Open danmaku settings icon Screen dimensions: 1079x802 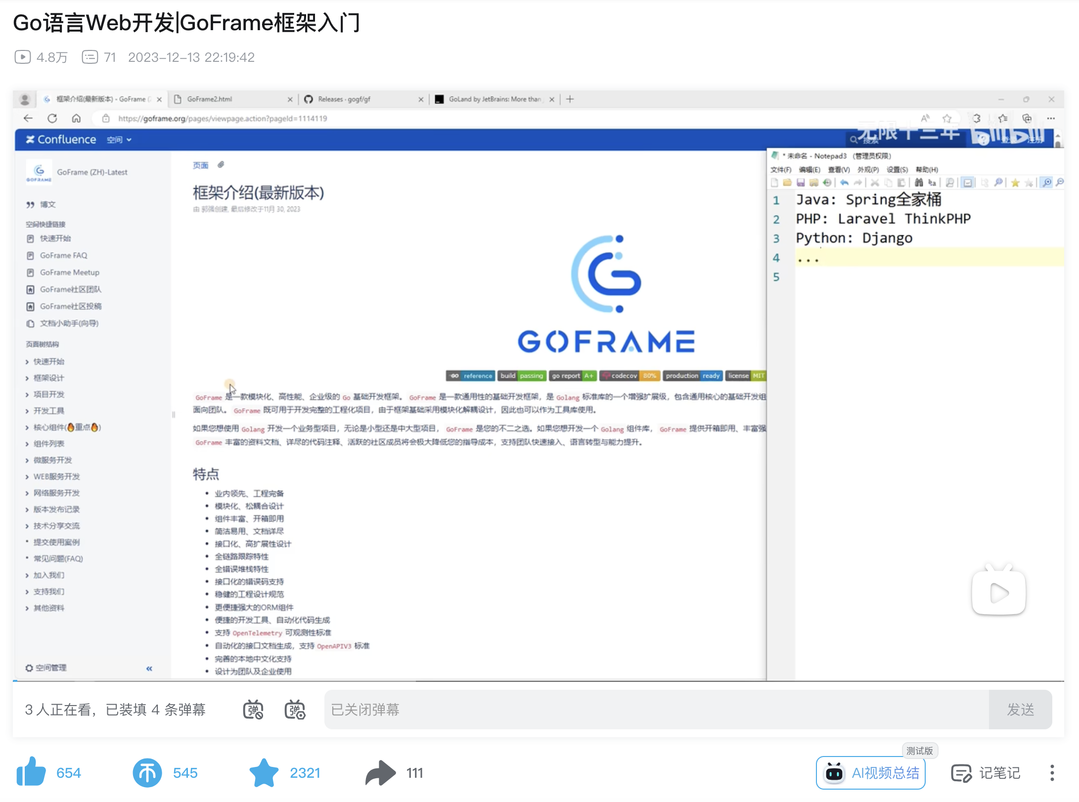[x=295, y=710]
